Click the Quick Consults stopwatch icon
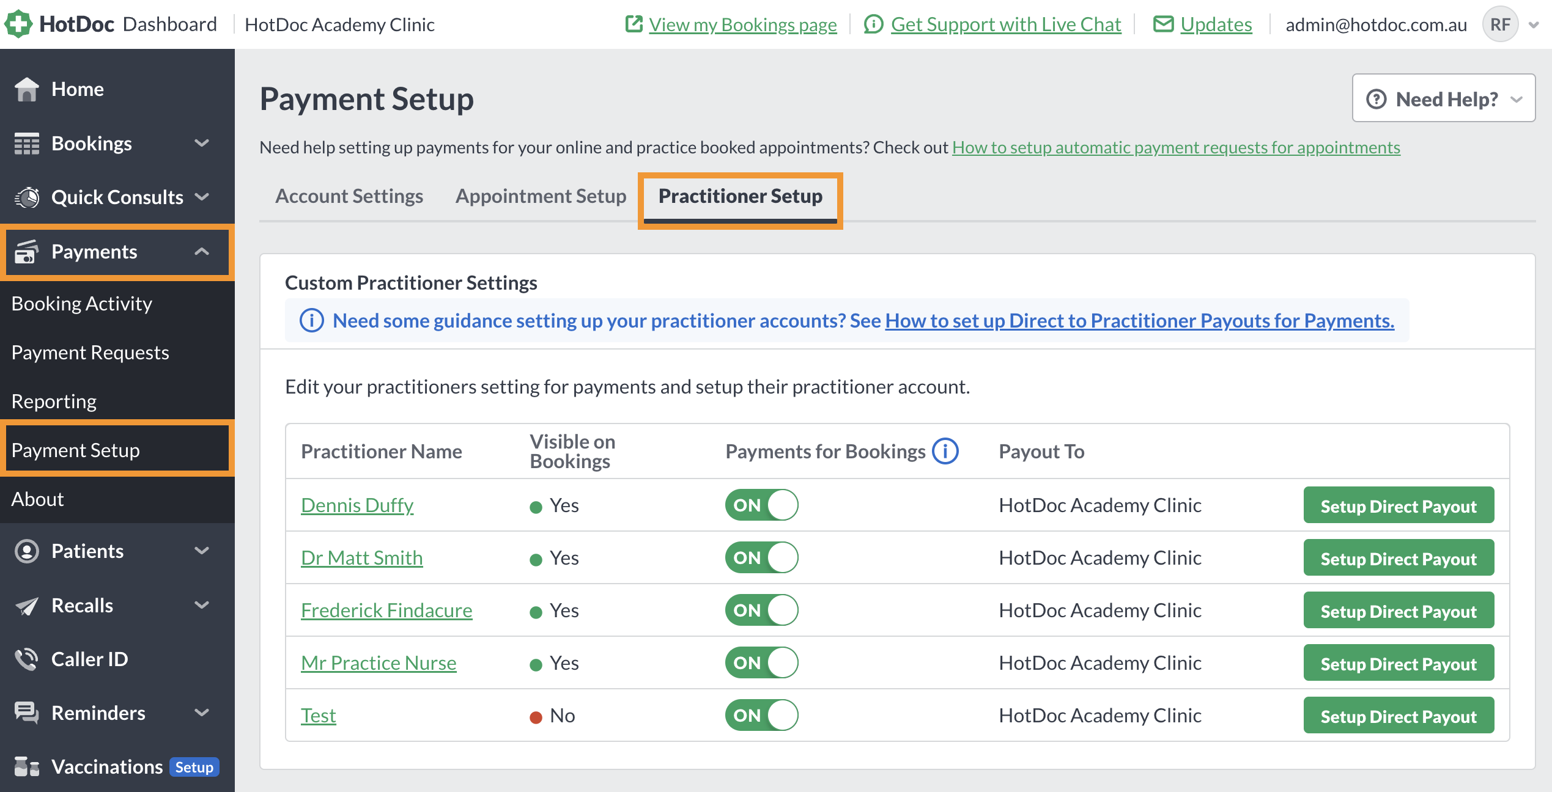The width and height of the screenshot is (1552, 792). 27,197
